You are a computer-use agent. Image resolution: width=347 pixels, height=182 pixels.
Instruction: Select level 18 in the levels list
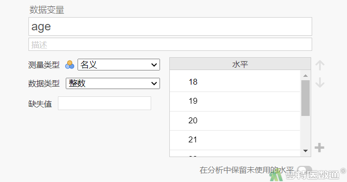(235, 82)
